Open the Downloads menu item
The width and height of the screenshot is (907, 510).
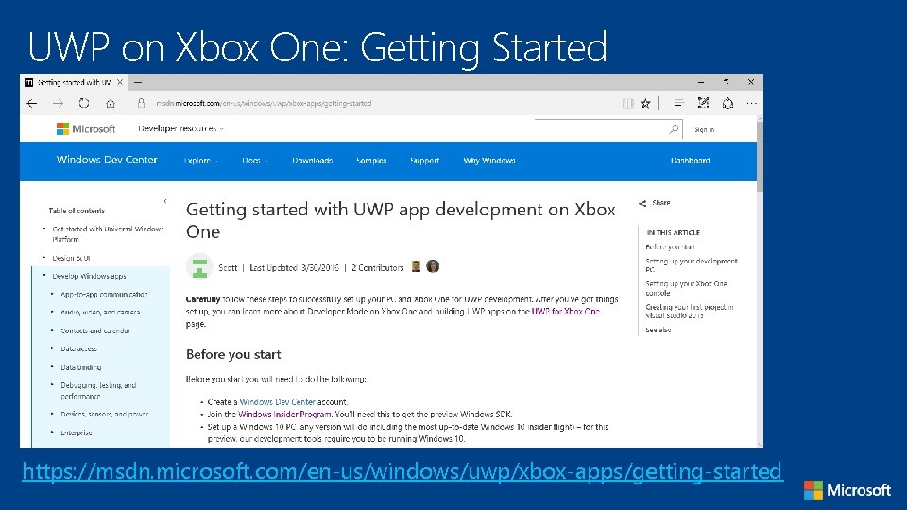[313, 161]
